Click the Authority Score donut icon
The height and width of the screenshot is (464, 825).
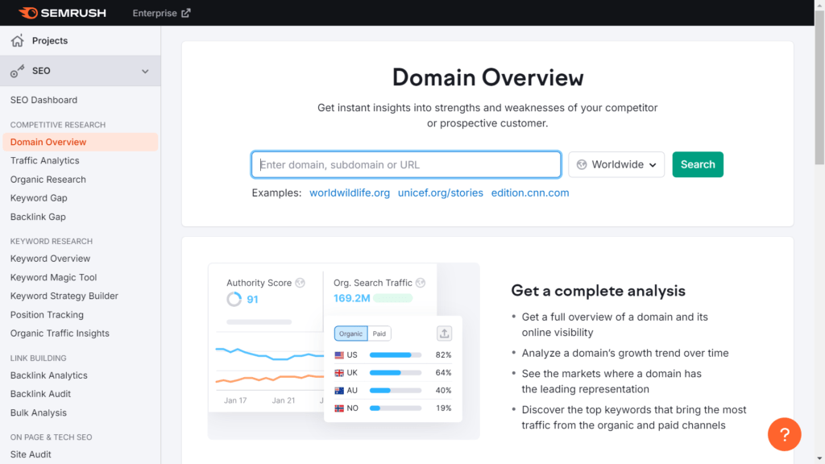pos(234,300)
